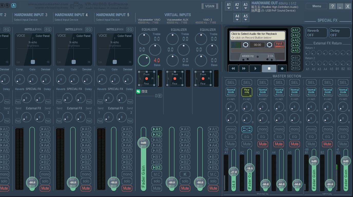Open the A4 hardware output device dropdown
This screenshot has height=197, width=353.
click(237, 17)
